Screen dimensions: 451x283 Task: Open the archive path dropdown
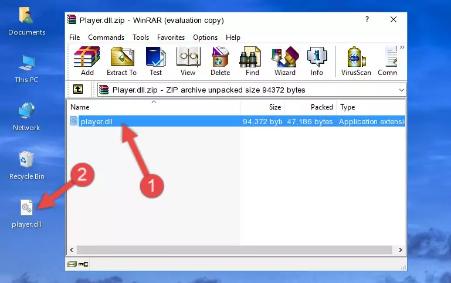point(402,90)
